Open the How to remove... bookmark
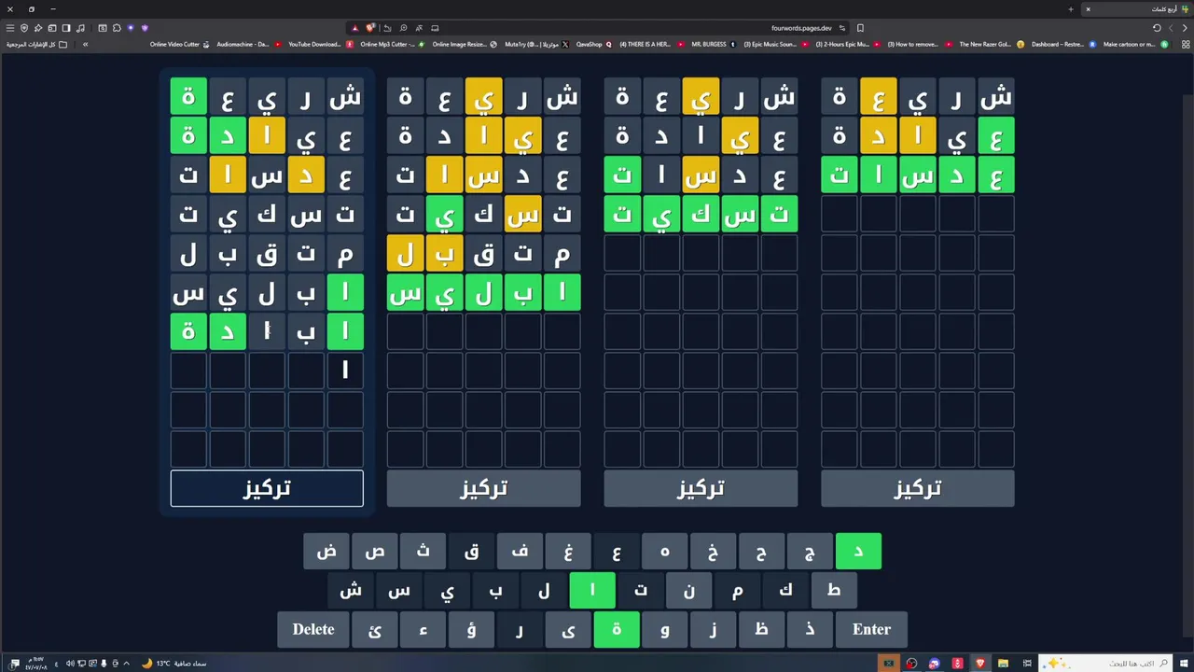The height and width of the screenshot is (672, 1194). (x=918, y=44)
